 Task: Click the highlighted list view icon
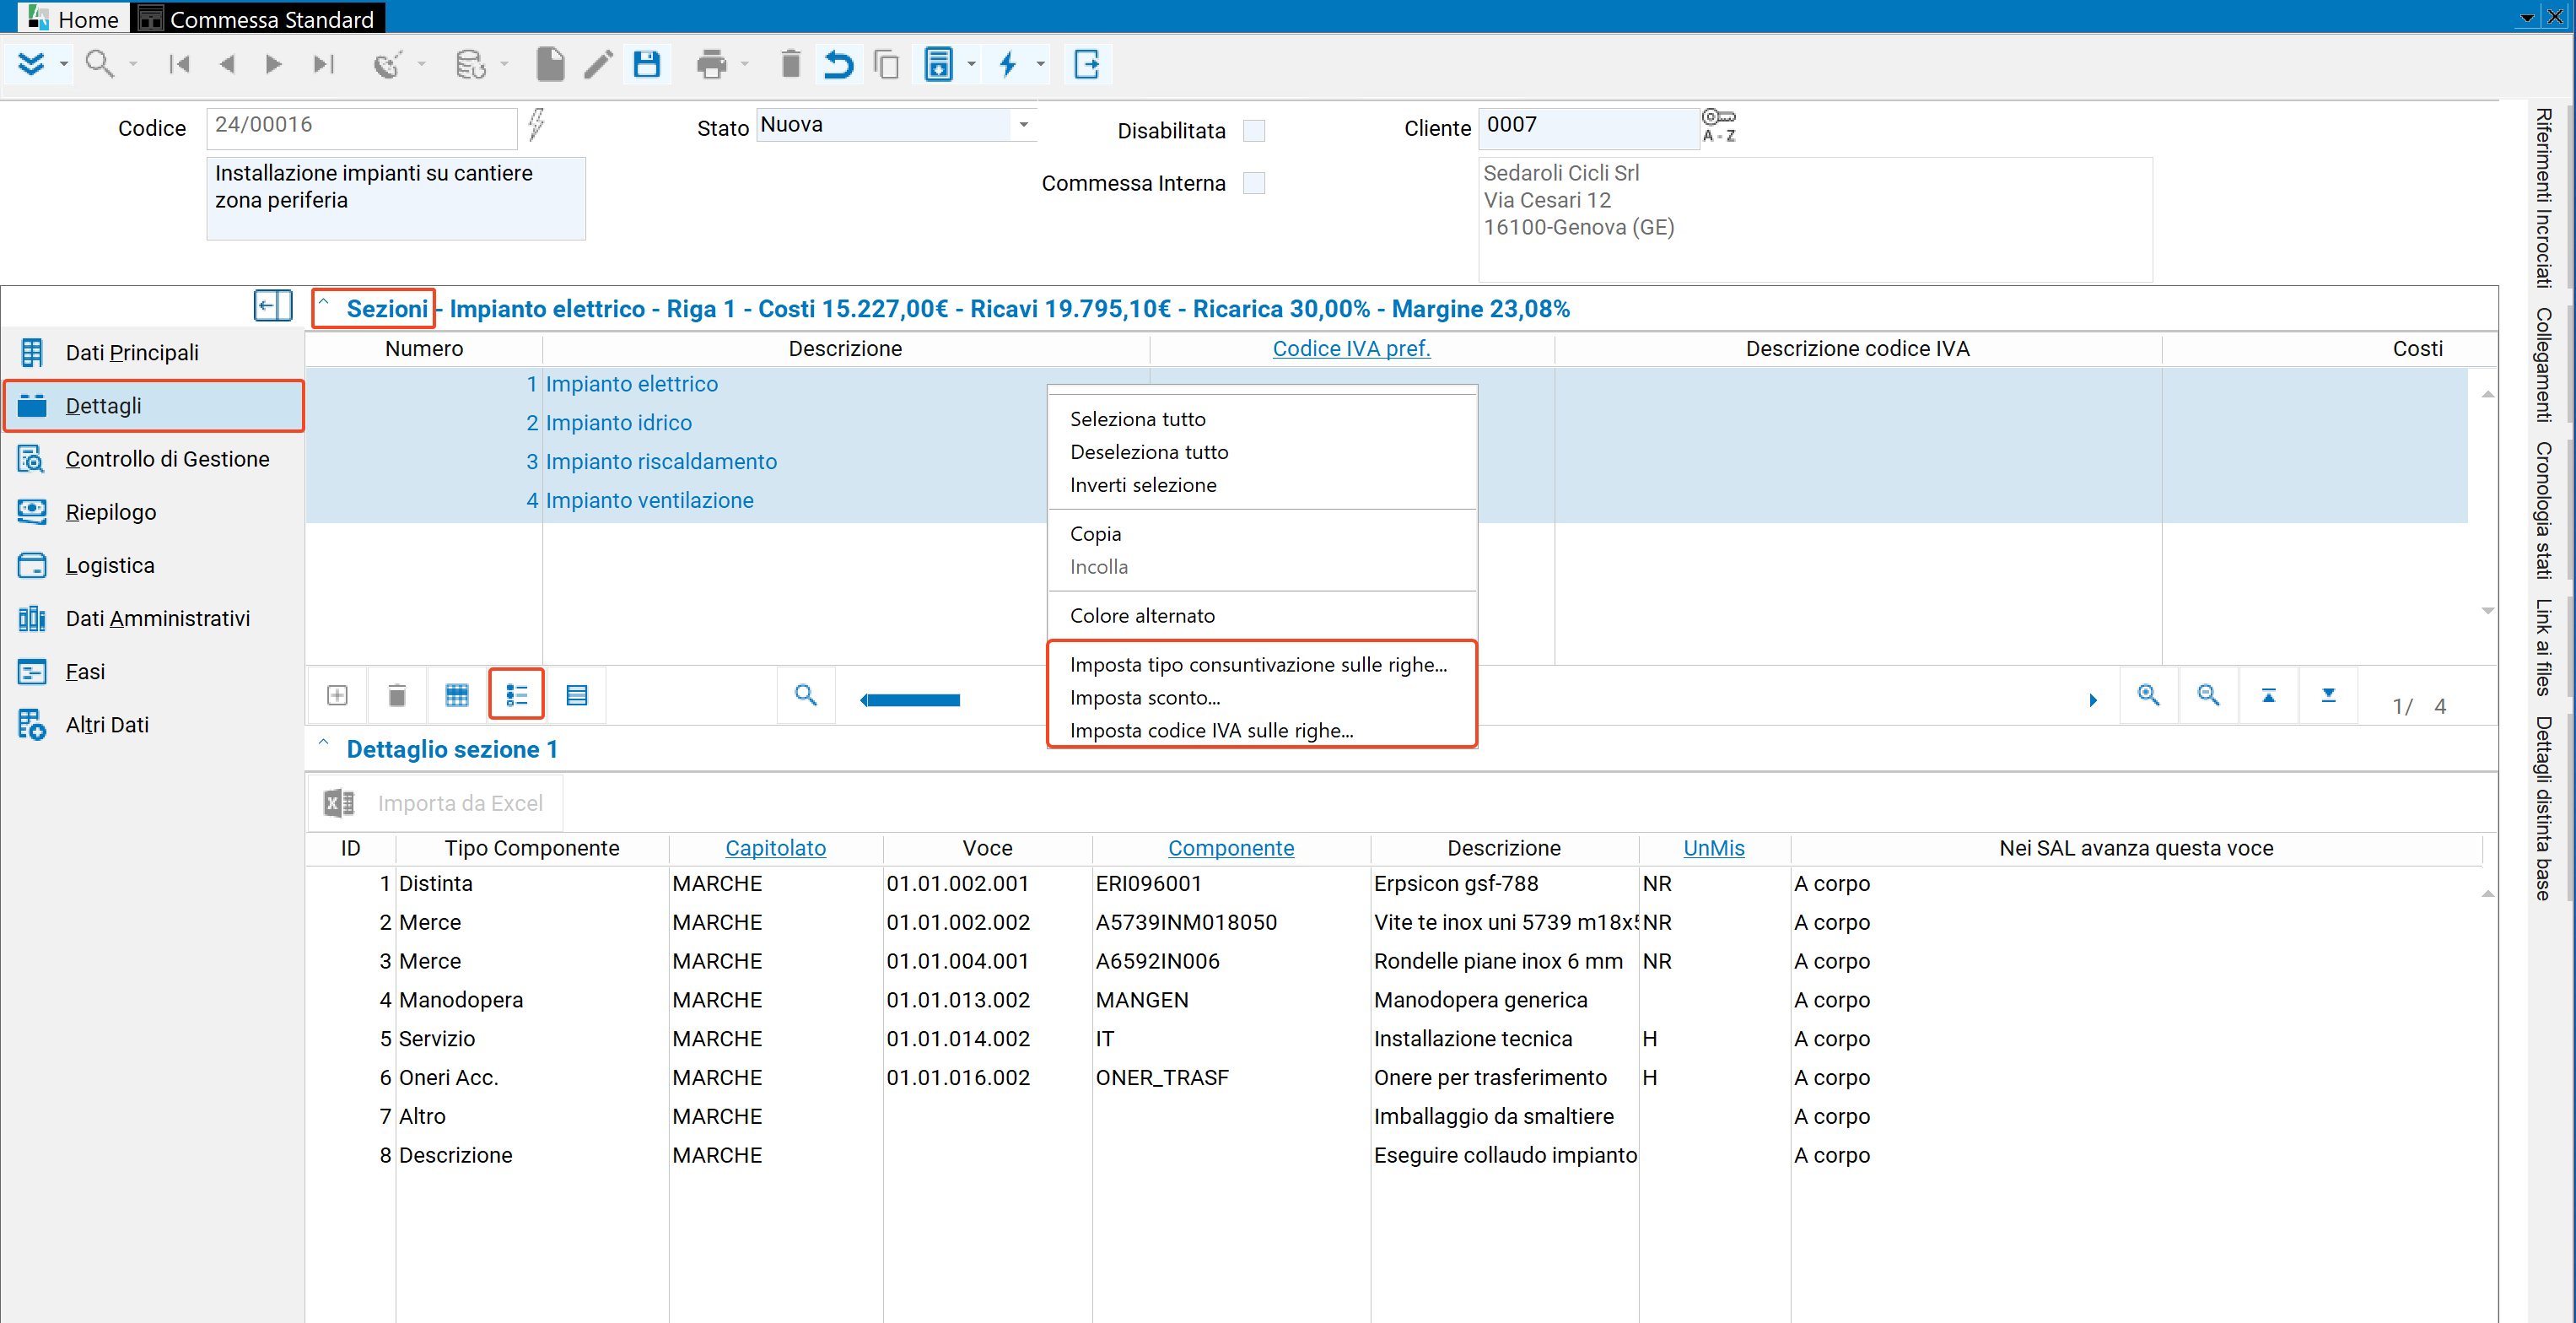[x=516, y=695]
